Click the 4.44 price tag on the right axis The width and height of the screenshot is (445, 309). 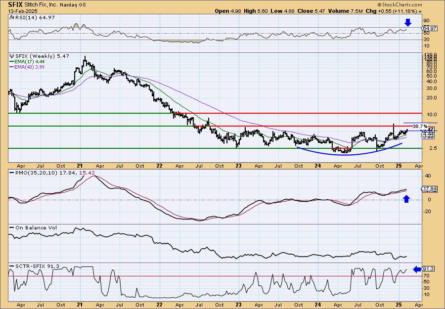point(428,134)
